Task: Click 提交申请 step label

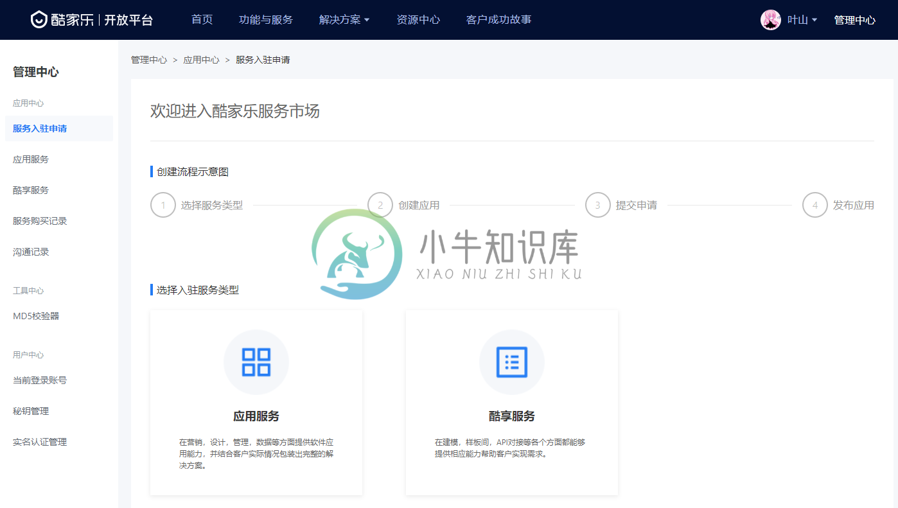Action: click(637, 206)
